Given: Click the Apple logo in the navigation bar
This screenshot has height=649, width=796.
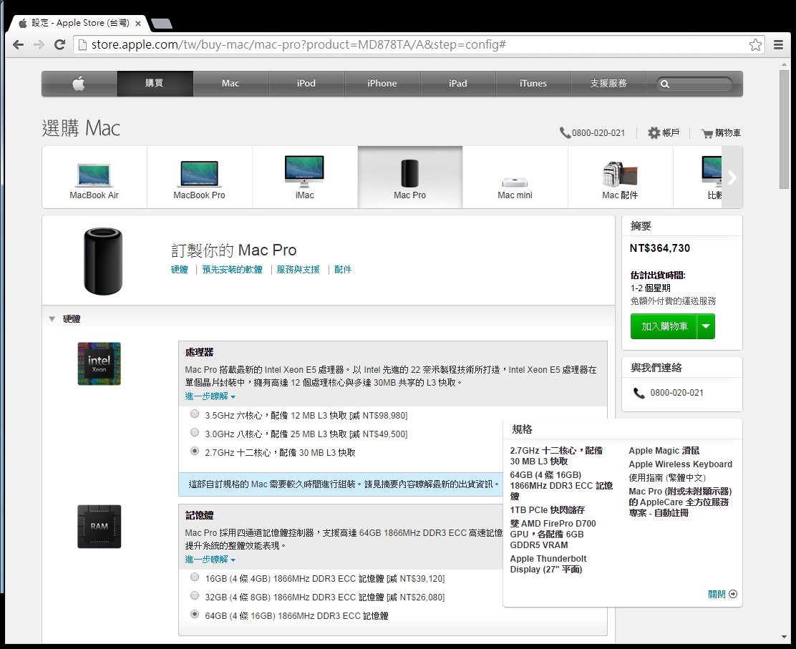Looking at the screenshot, I should (x=79, y=83).
